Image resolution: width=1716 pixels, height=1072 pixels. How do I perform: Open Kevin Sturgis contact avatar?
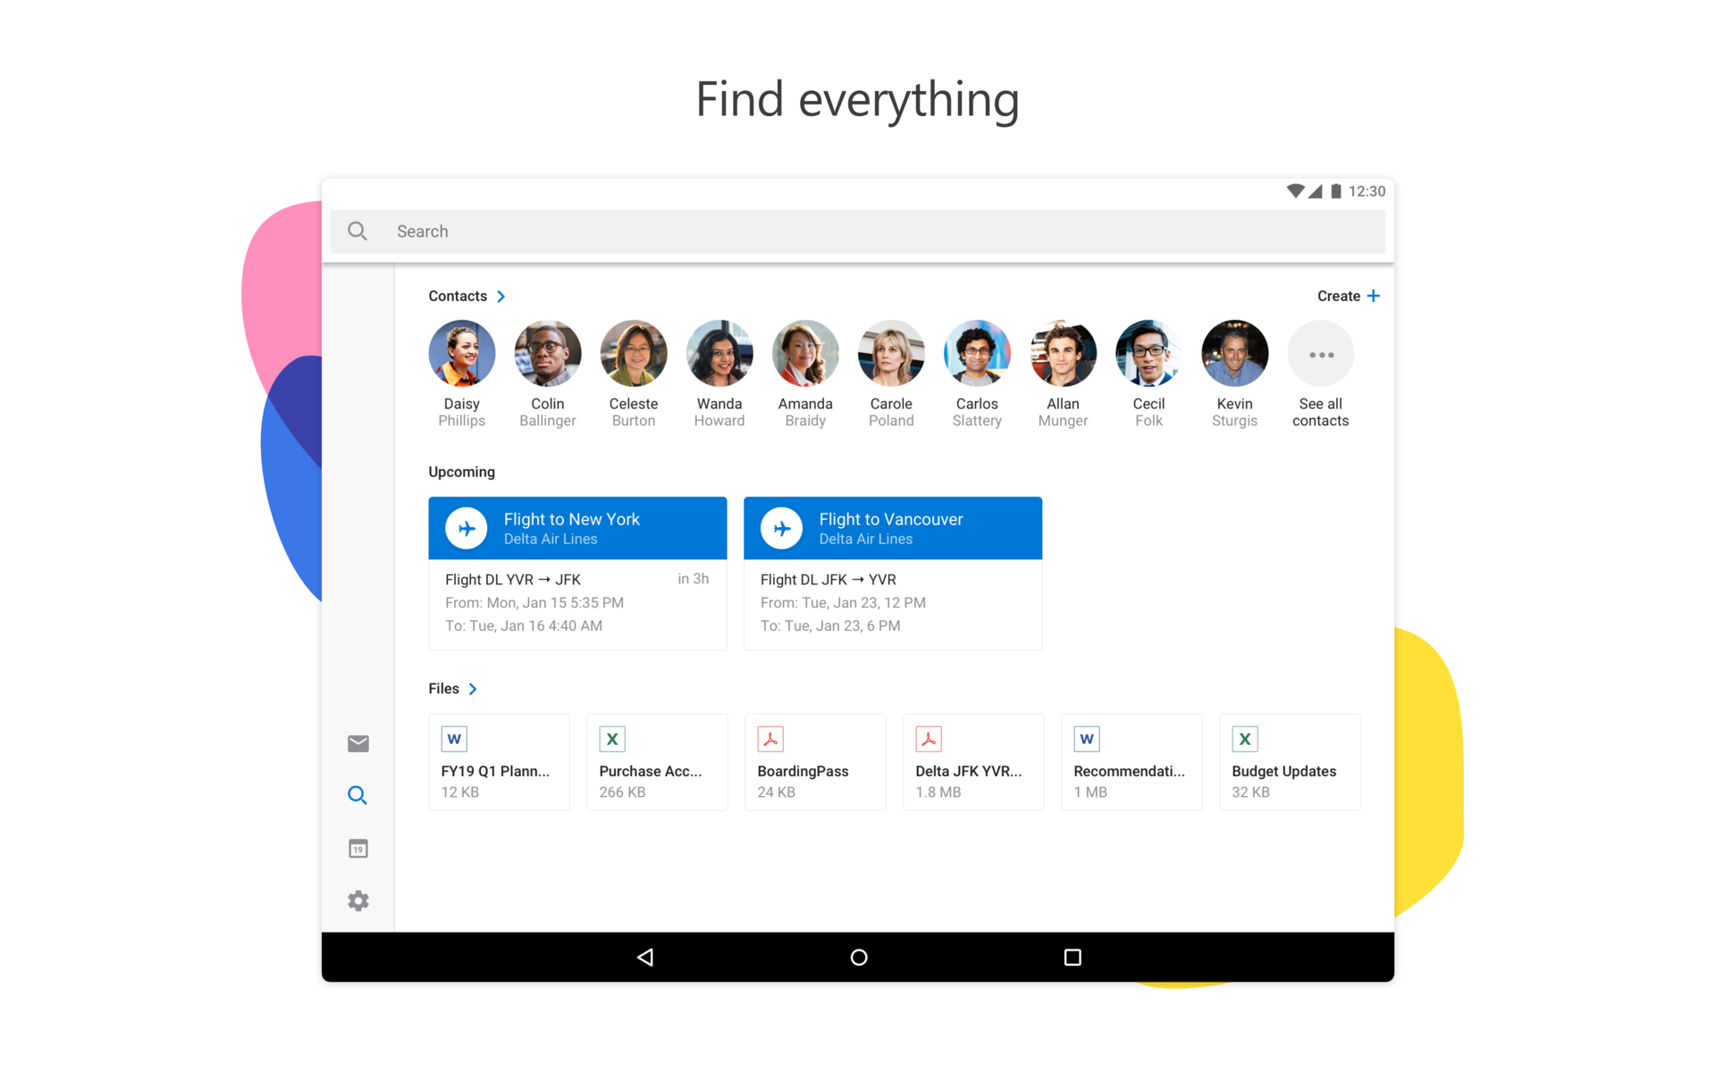point(1234,354)
